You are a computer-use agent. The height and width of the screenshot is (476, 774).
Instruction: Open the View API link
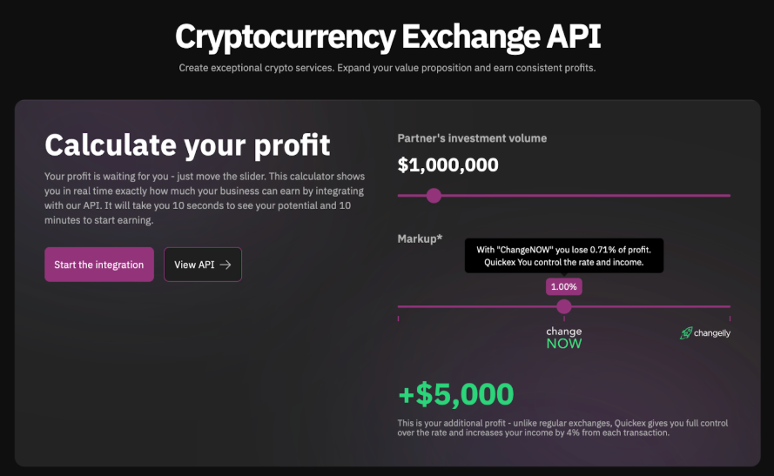tap(202, 265)
